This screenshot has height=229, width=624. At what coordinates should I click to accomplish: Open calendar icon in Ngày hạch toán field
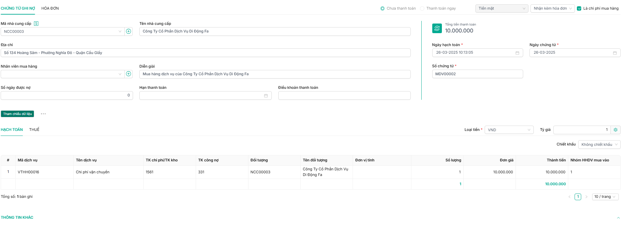click(x=517, y=53)
